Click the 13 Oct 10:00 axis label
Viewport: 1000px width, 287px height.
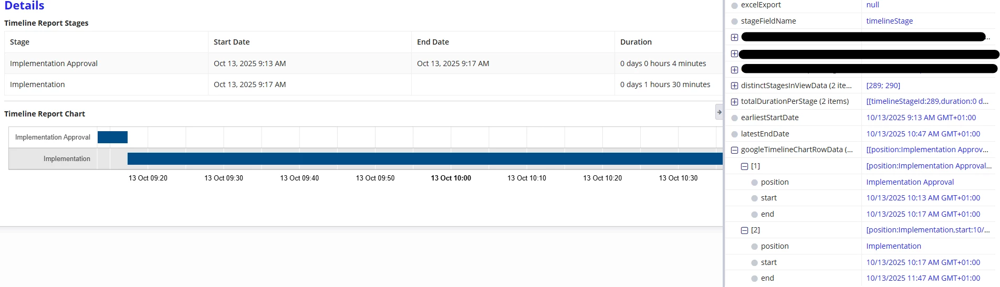click(451, 178)
